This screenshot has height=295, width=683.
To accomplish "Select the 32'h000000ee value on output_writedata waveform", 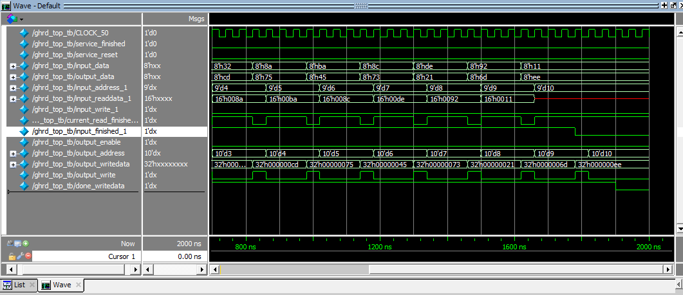I will pyautogui.click(x=600, y=165).
